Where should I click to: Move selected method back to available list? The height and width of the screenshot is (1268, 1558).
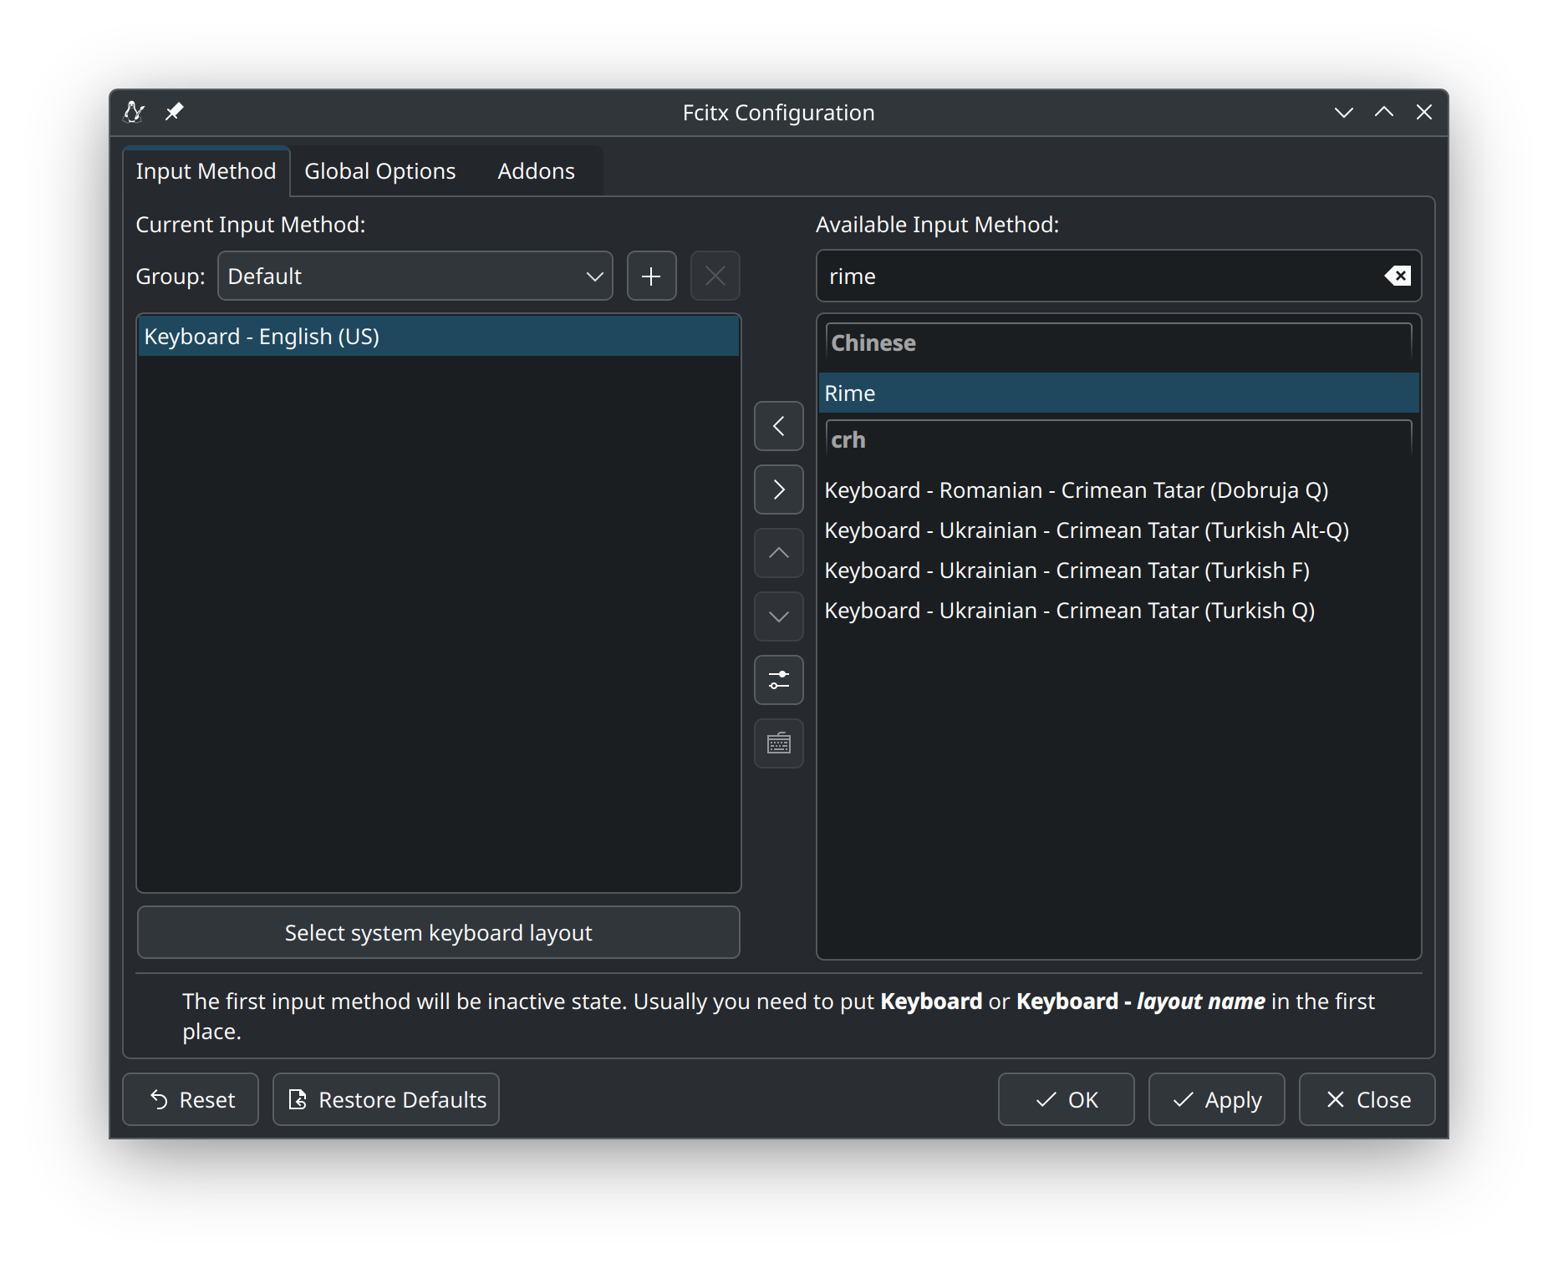tap(778, 489)
